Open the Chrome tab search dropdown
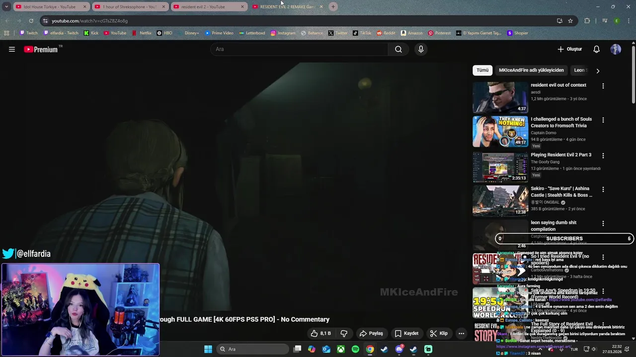Screen dimensions: 636x357 (6, 6)
